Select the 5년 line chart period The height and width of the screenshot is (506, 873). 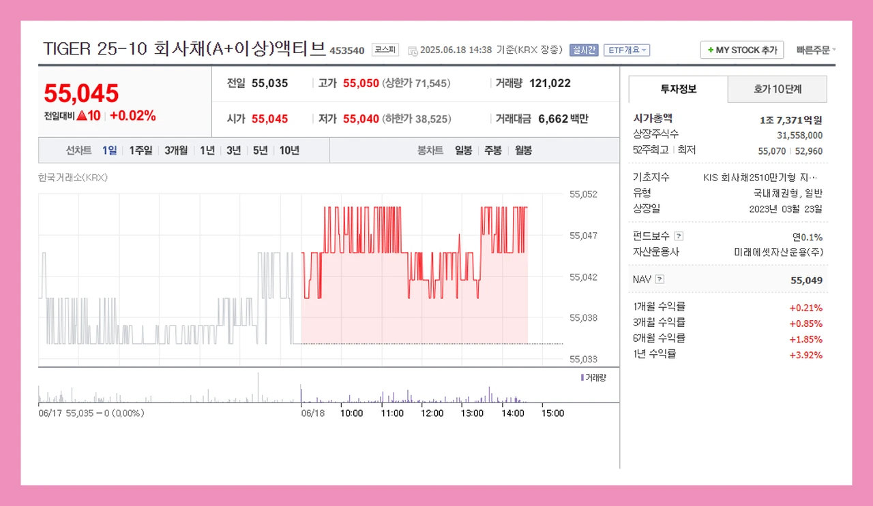261,151
